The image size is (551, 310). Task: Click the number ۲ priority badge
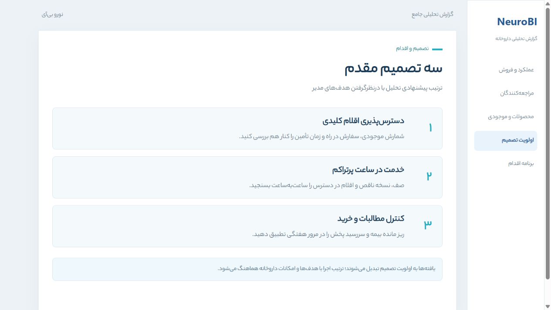pyautogui.click(x=429, y=176)
